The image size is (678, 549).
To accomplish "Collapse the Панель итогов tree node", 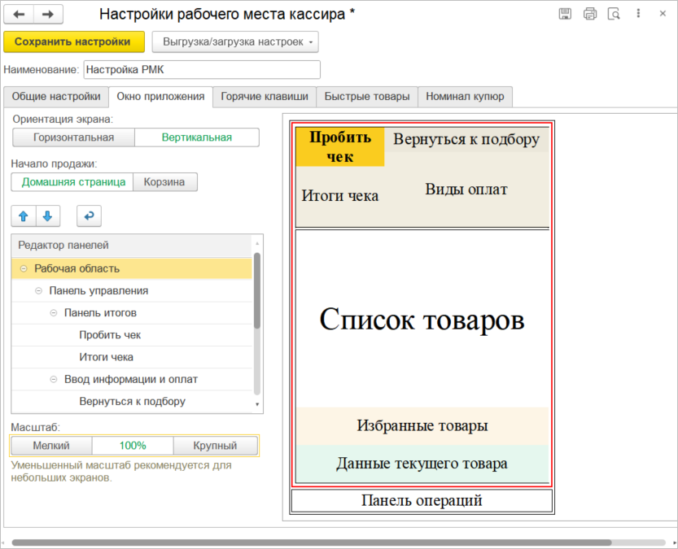I will (x=55, y=312).
